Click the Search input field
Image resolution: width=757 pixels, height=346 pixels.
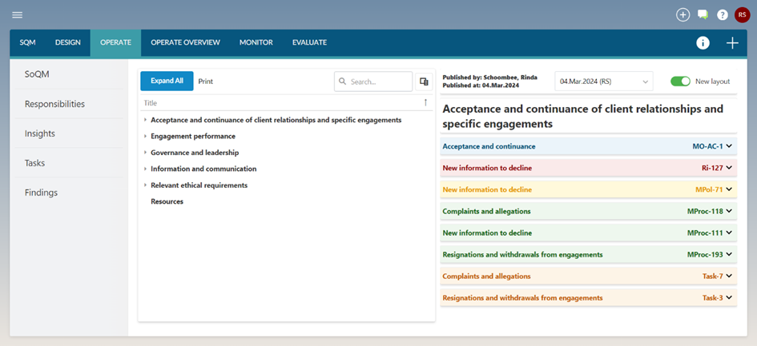(x=378, y=82)
